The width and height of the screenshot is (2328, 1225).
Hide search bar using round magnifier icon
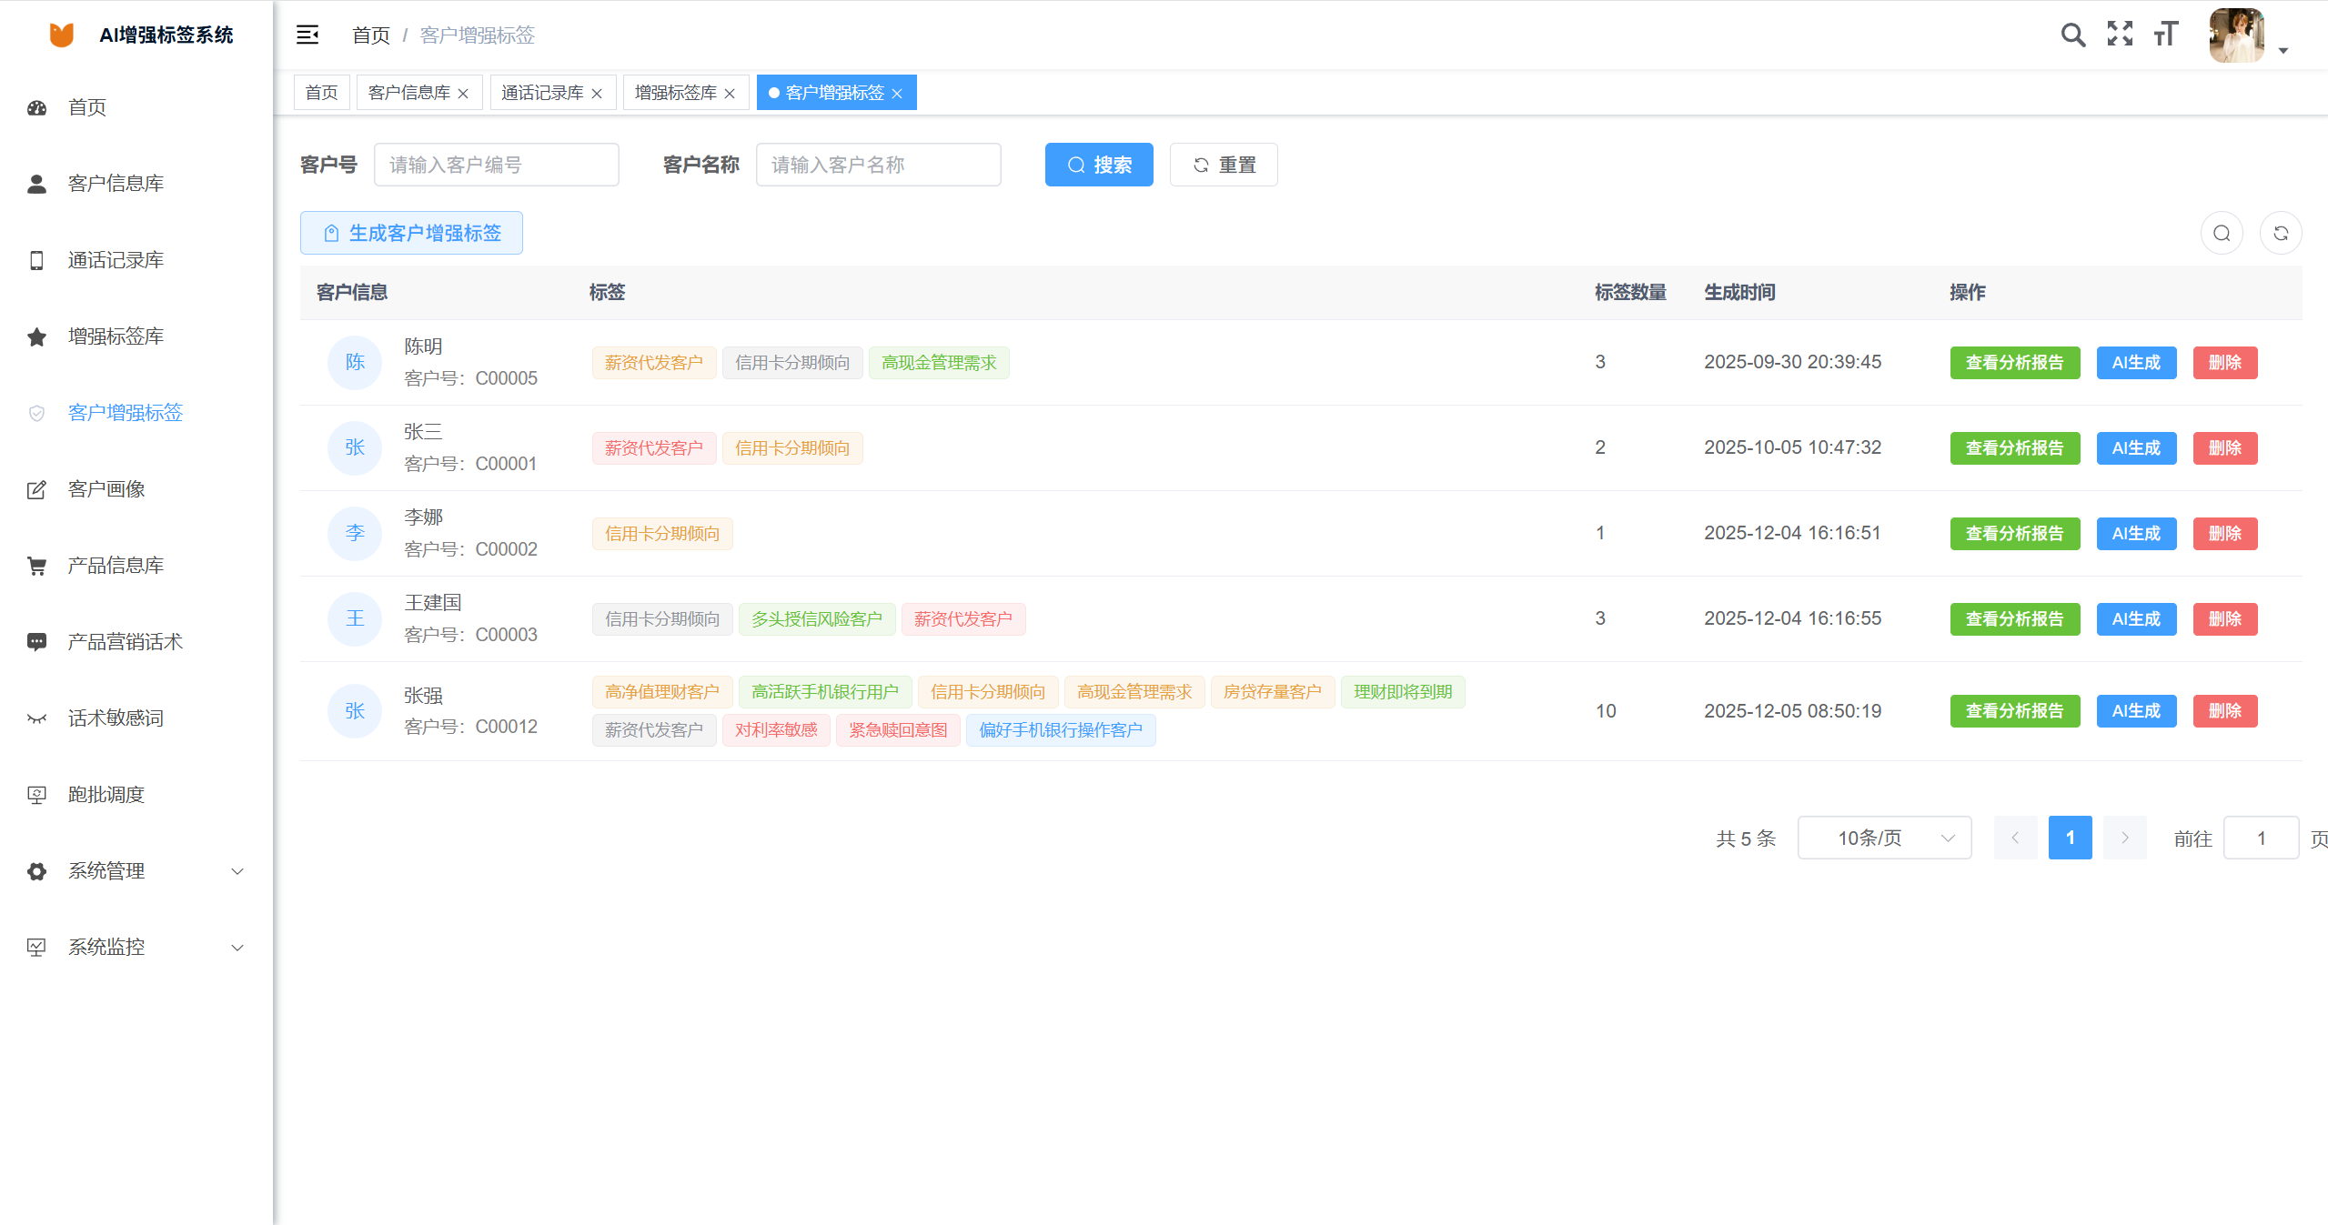(x=2222, y=234)
